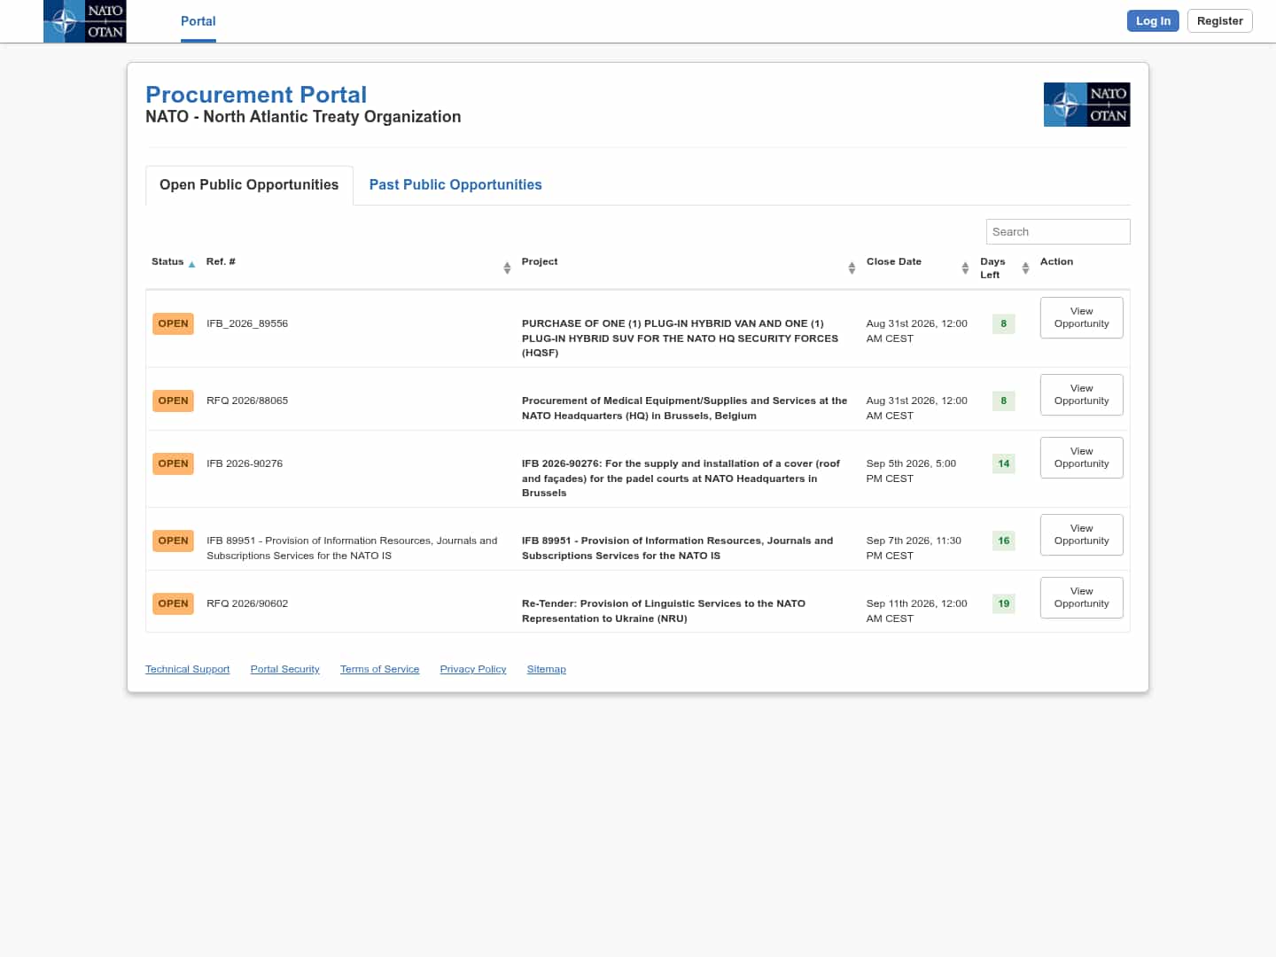Click the Log In button
The width and height of the screenshot is (1276, 957).
1153,21
